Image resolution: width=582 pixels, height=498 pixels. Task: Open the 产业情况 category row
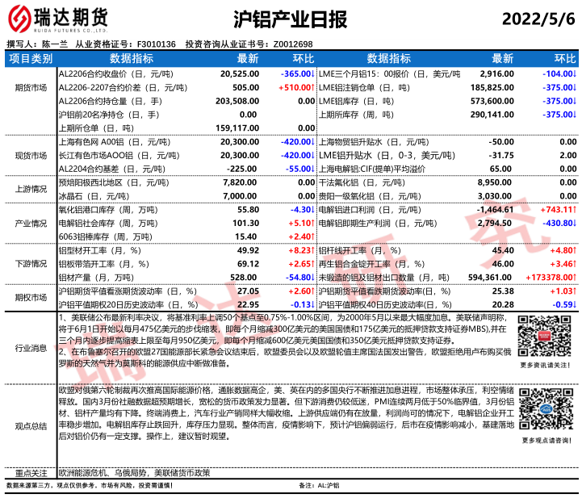coord(31,222)
